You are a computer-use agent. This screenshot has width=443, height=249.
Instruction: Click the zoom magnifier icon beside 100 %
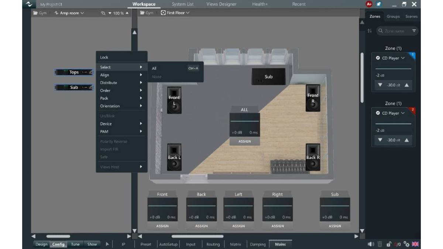(x=103, y=13)
